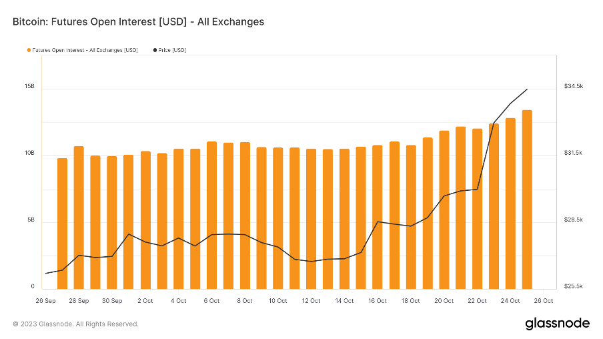The height and width of the screenshot is (339, 603).
Task: Click the 26 Sep x-axis label
Action: click(45, 301)
